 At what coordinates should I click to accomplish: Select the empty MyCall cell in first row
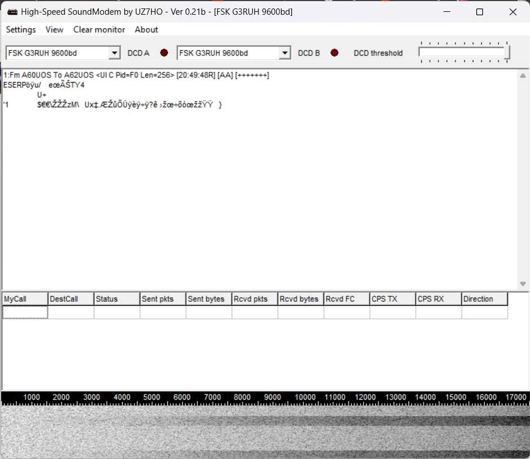coord(25,312)
